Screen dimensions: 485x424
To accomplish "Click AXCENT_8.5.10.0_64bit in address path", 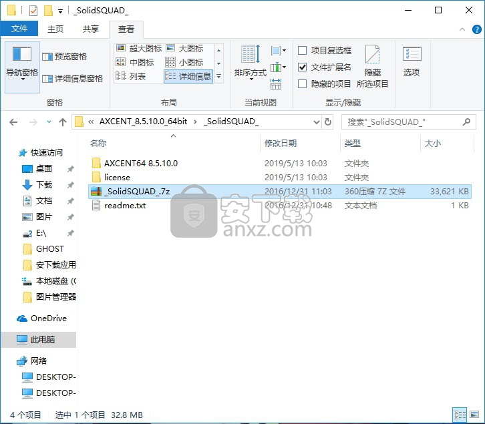I will (x=143, y=122).
